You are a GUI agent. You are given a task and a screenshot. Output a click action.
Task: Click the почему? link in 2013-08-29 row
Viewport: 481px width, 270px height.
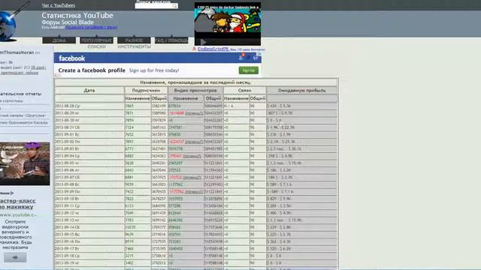194,113
